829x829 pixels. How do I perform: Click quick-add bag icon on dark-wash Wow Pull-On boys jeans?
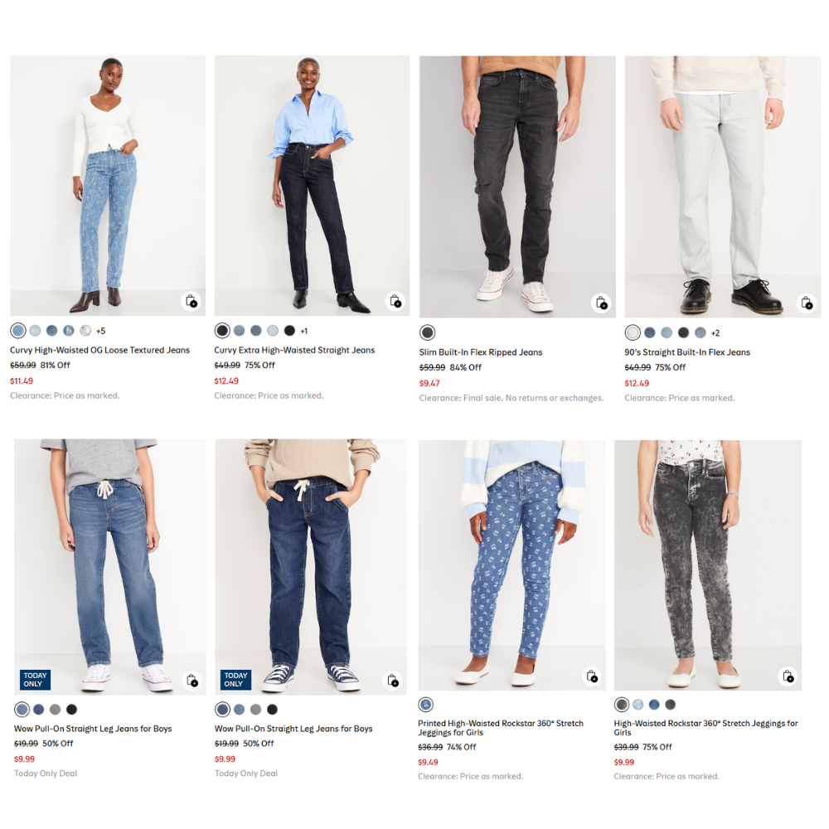pyautogui.click(x=392, y=680)
